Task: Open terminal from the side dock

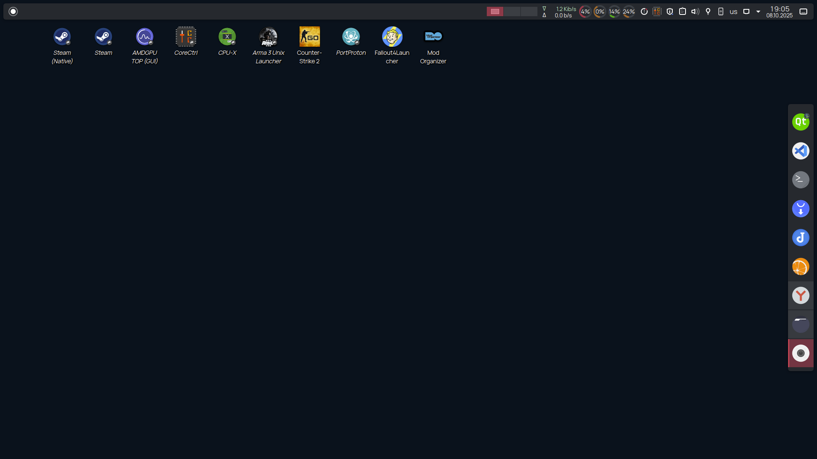Action: (x=800, y=180)
